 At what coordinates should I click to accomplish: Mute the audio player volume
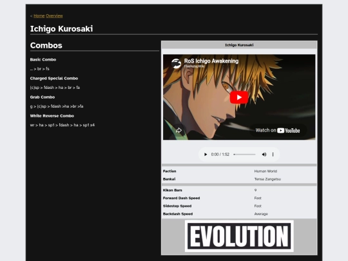pos(264,155)
